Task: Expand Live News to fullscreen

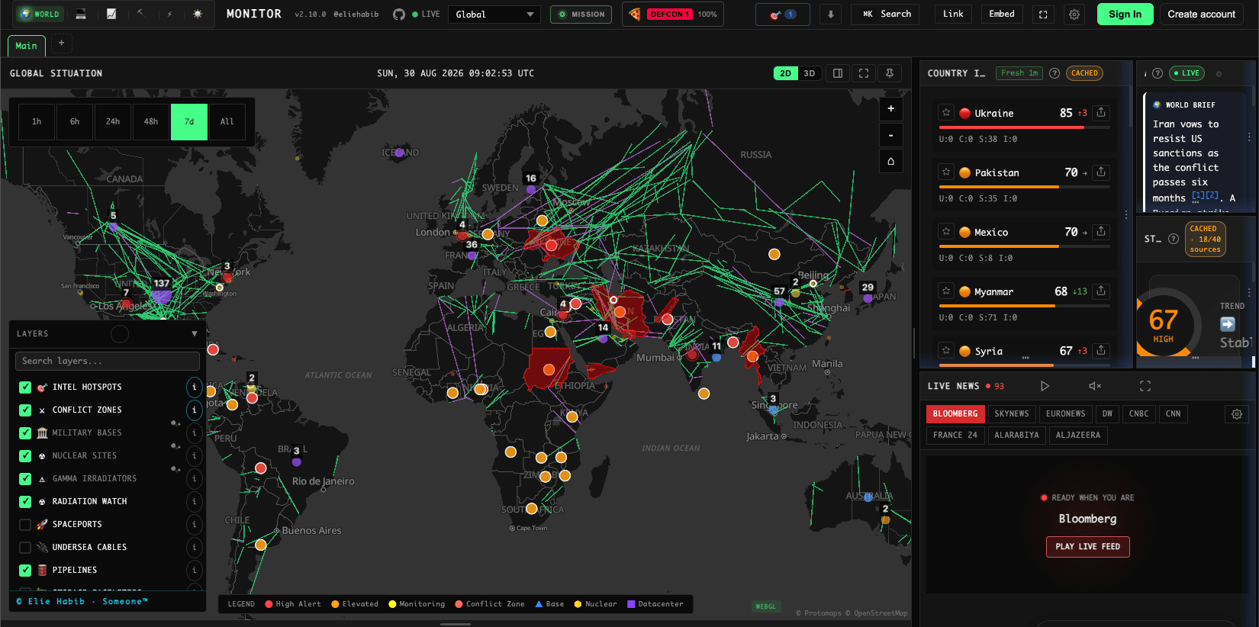Action: click(1145, 386)
